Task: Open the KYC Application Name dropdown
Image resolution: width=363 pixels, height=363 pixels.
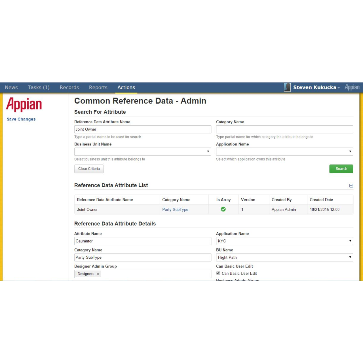Action: (349, 241)
